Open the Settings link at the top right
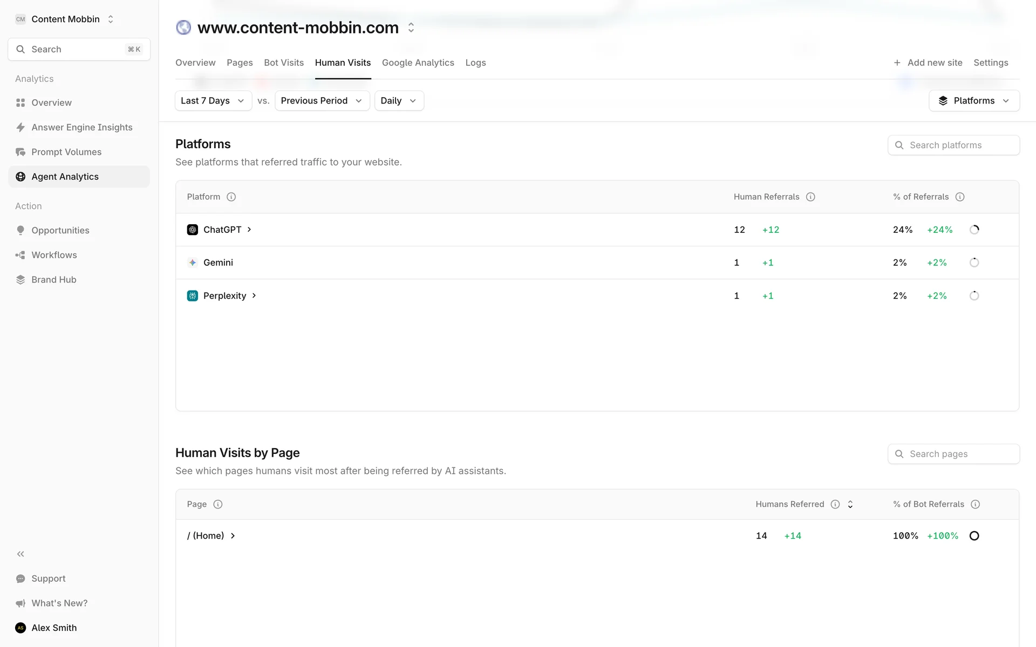This screenshot has width=1036, height=647. 991,63
